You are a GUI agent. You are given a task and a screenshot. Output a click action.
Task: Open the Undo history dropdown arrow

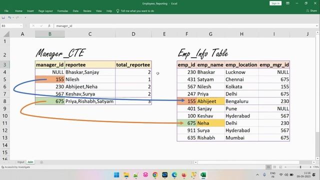click(x=13, y=18)
